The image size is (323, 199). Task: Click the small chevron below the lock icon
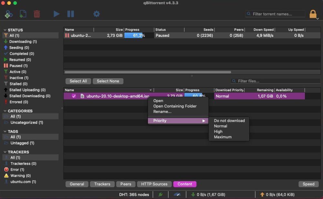pos(318,18)
